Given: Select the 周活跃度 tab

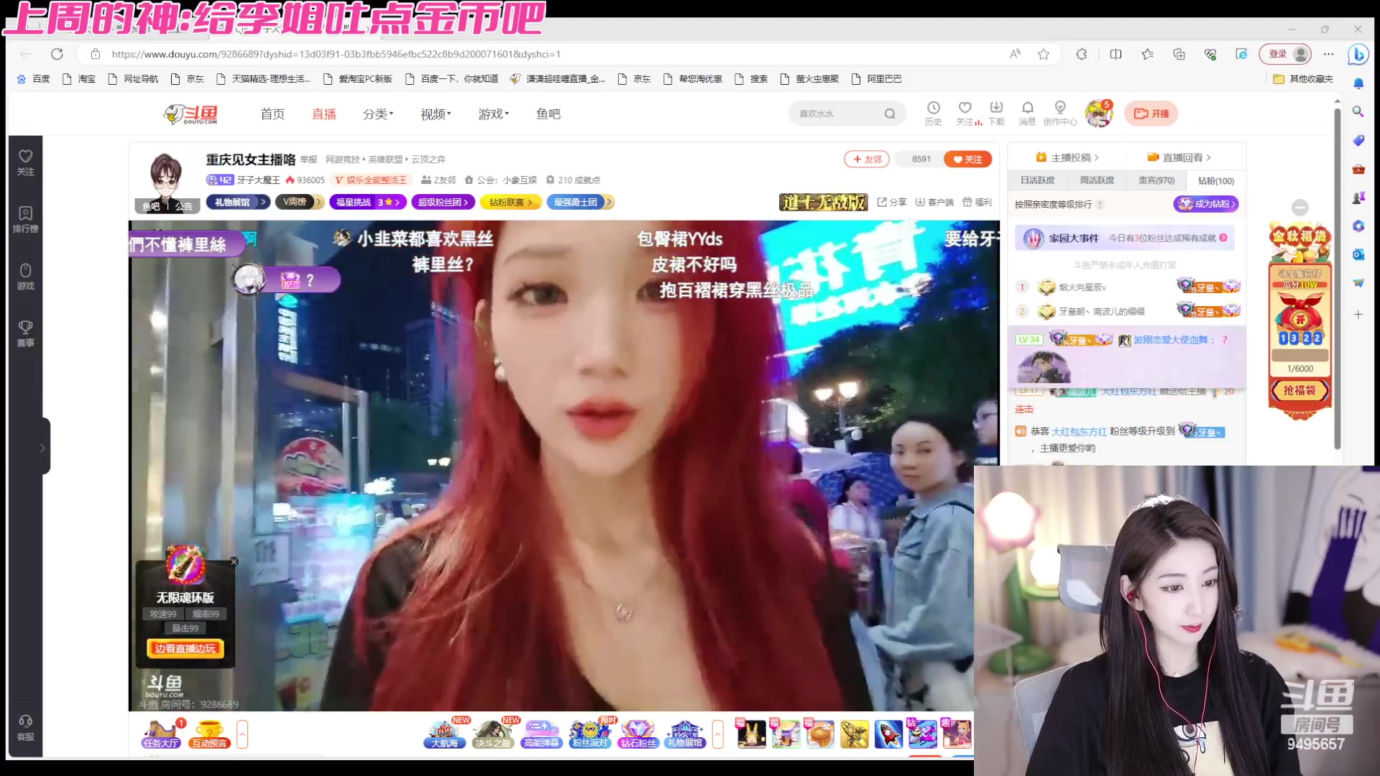Looking at the screenshot, I should tap(1097, 180).
